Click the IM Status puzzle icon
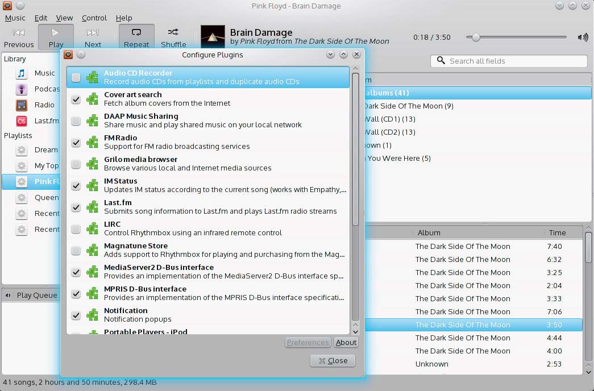594x391 pixels. tap(92, 185)
